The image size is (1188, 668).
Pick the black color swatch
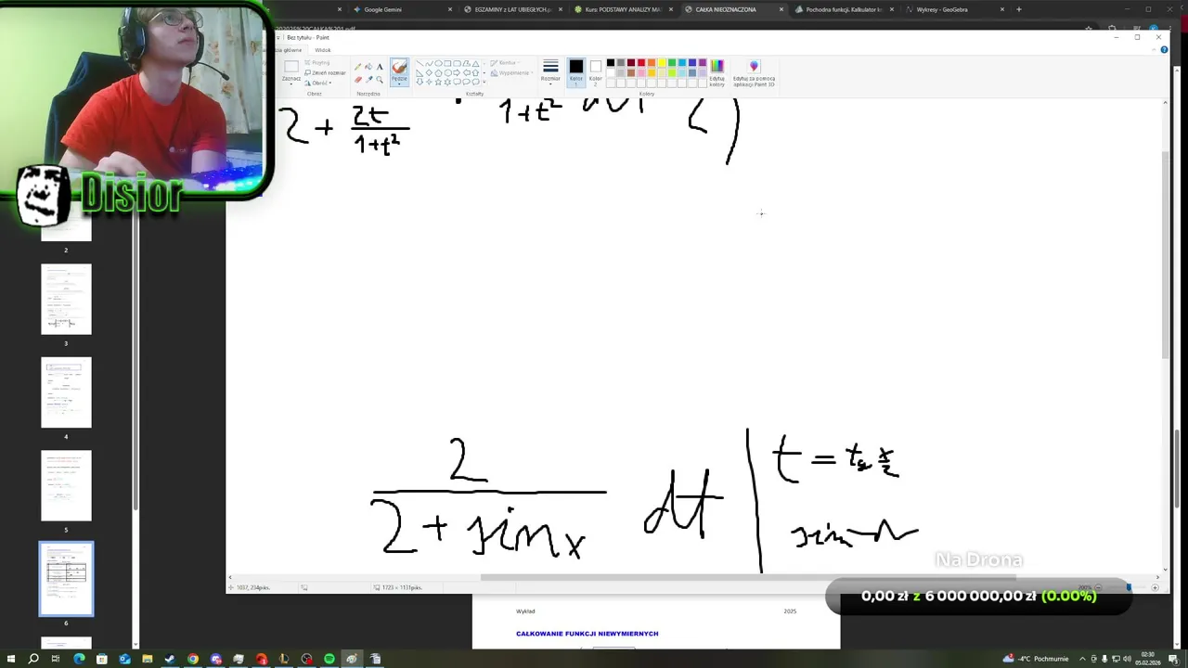coord(611,62)
